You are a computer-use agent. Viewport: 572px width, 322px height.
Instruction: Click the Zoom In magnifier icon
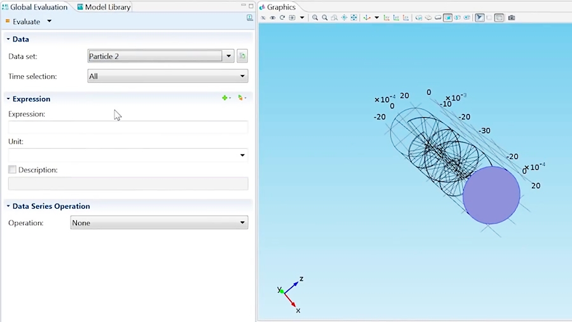tap(315, 18)
